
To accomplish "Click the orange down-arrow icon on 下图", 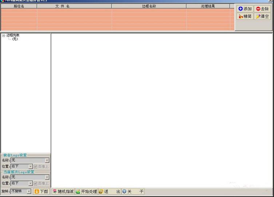I will (x=37, y=192).
